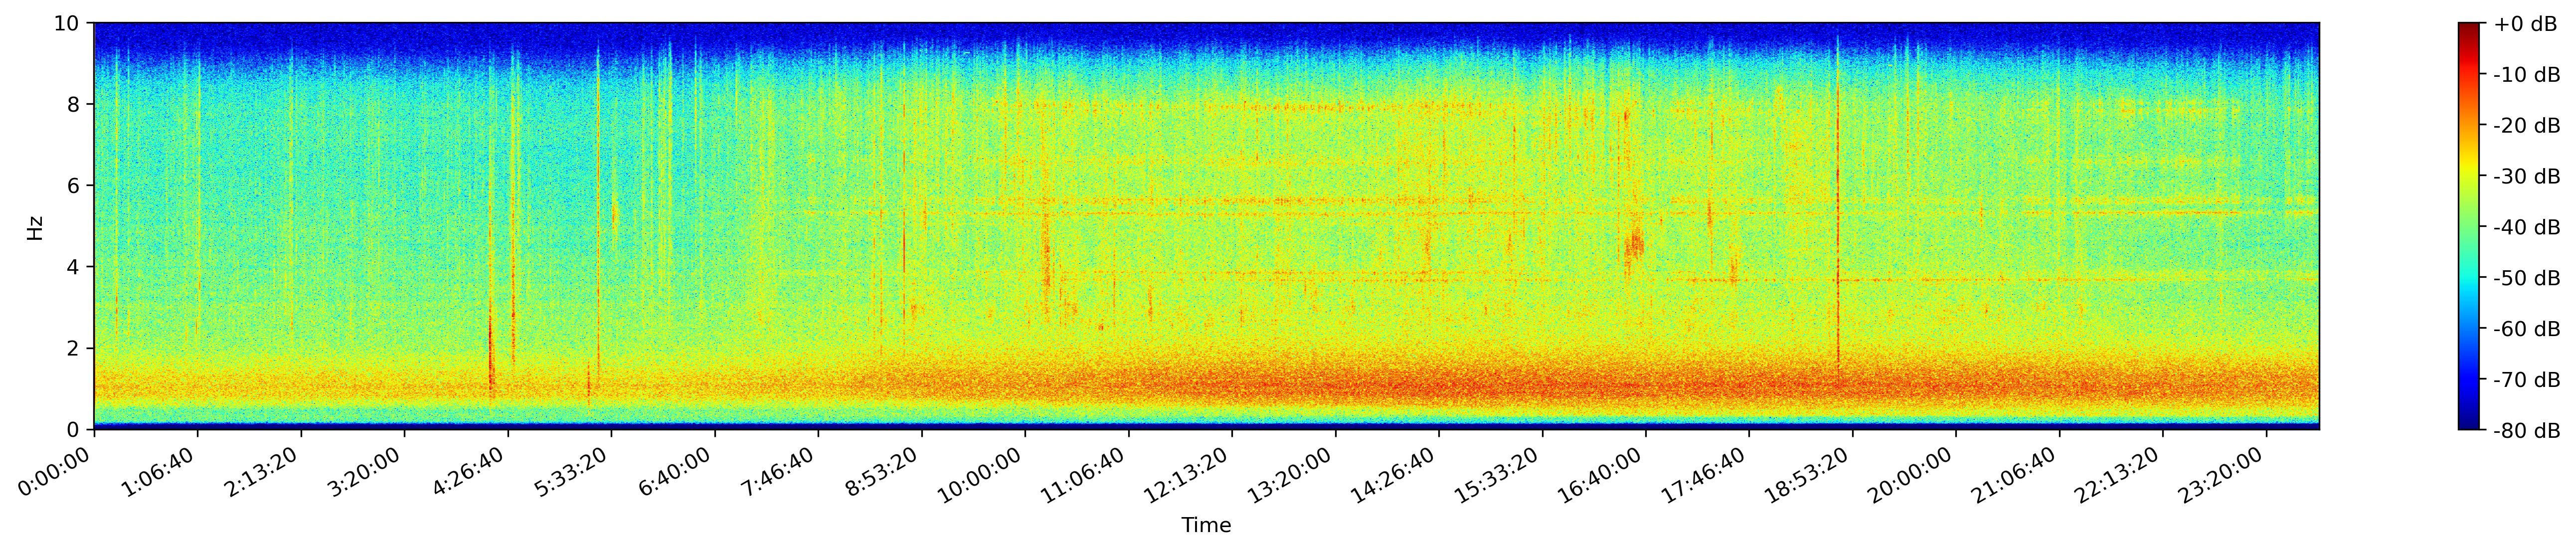
Task: Click the 4:26:40 time tick label
Action: point(471,470)
